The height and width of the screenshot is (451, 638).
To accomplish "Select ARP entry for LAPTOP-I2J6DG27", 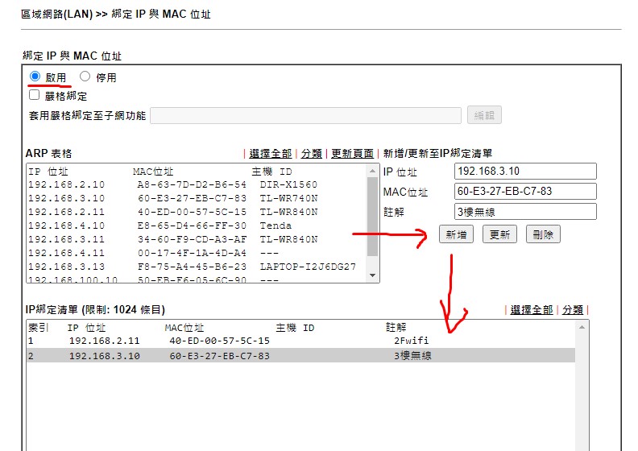I will tap(195, 267).
